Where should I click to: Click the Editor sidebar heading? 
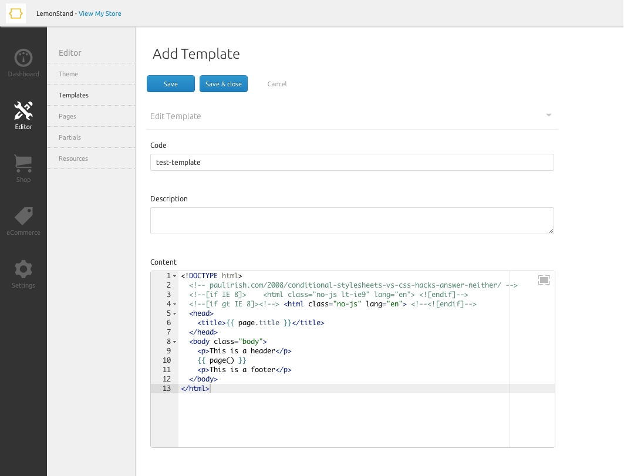pyautogui.click(x=70, y=53)
